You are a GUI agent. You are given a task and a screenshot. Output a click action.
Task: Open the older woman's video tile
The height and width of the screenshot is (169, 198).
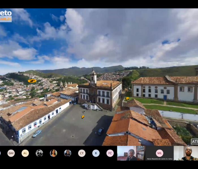click(131, 153)
